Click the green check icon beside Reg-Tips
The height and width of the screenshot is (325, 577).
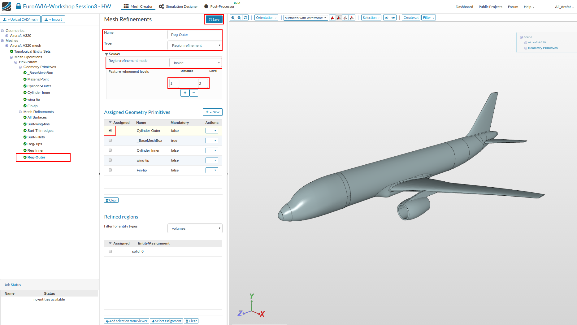[x=25, y=144]
